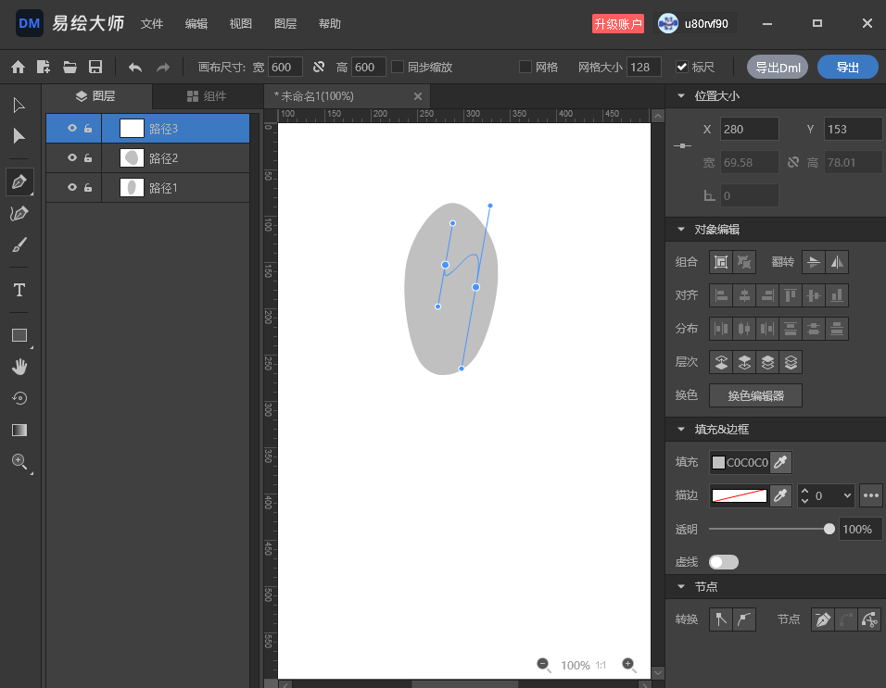Image resolution: width=886 pixels, height=688 pixels.
Task: Save the document
Action: (95, 68)
